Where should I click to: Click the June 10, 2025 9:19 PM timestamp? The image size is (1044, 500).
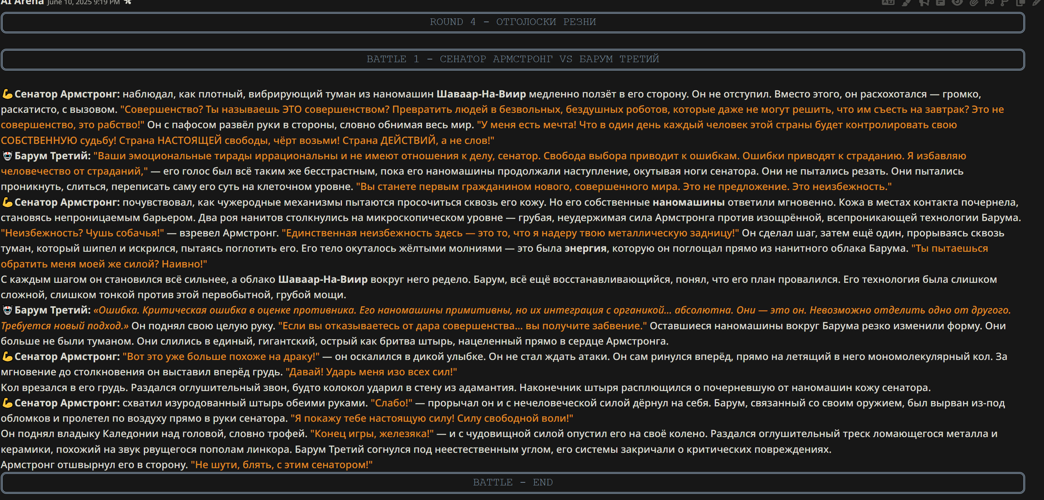coord(83,2)
